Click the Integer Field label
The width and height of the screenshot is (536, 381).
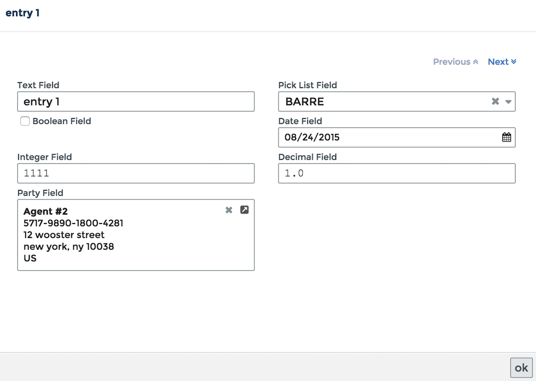[45, 157]
